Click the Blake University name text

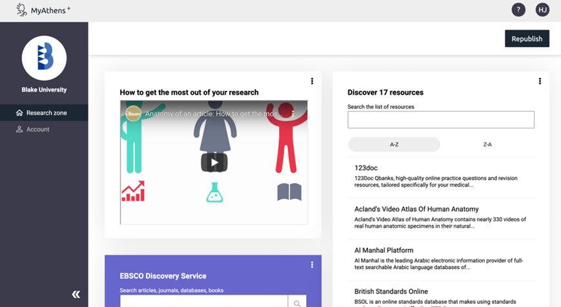coord(44,90)
